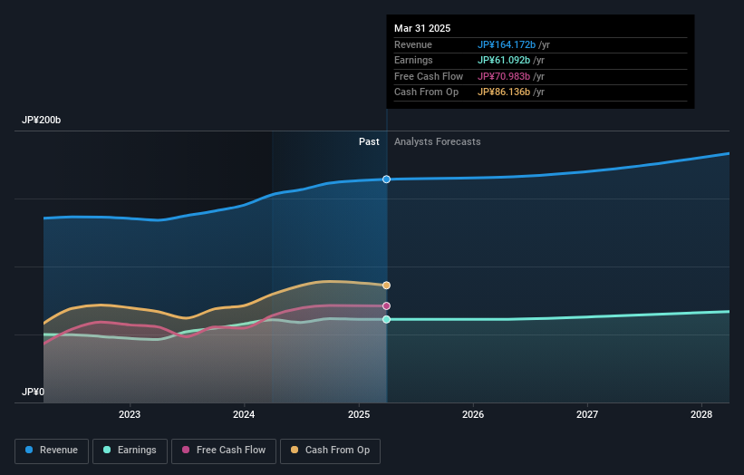
Task: Click the orange Cash From Op data point
Action: (x=386, y=286)
